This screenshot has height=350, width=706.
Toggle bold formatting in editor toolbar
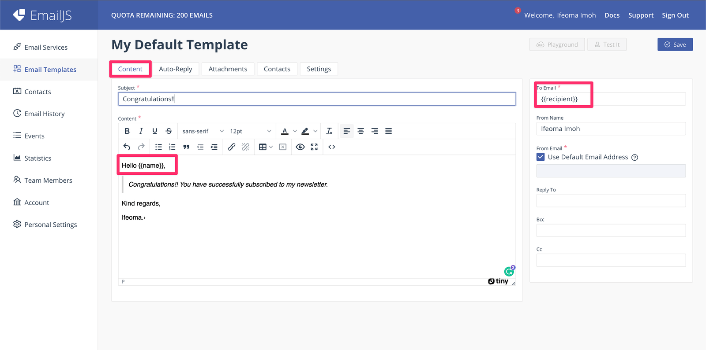pyautogui.click(x=127, y=131)
